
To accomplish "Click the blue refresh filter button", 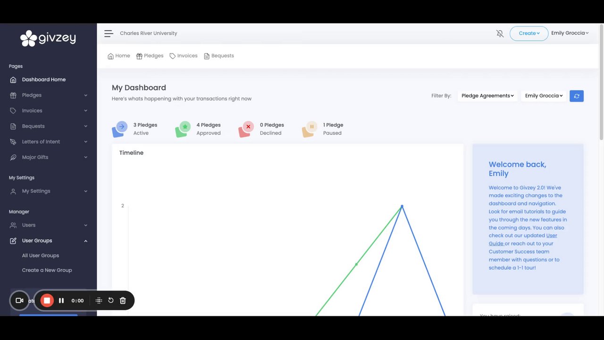I will point(577,96).
